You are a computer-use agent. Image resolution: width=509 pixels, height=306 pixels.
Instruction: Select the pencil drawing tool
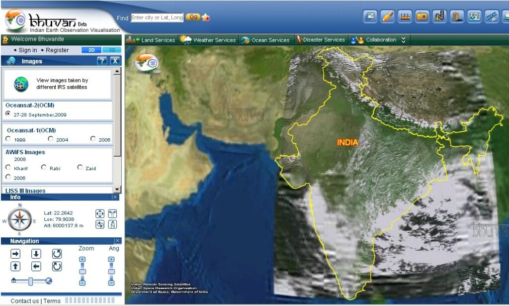click(x=389, y=15)
